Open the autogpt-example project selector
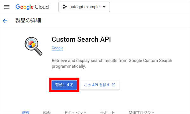 coord(84,7)
